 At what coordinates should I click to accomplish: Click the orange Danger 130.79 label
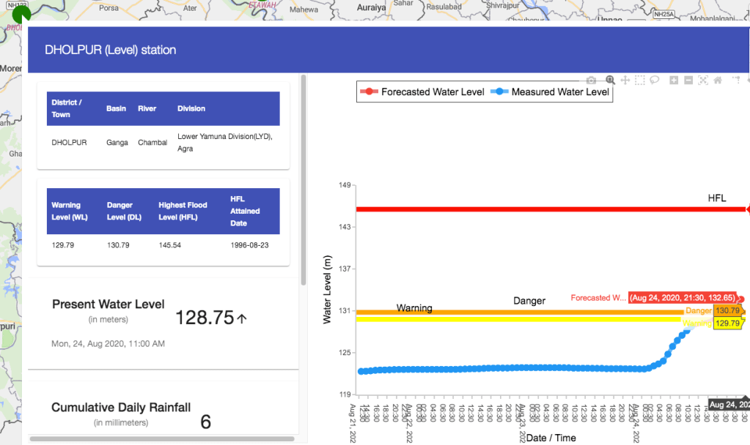[727, 311]
